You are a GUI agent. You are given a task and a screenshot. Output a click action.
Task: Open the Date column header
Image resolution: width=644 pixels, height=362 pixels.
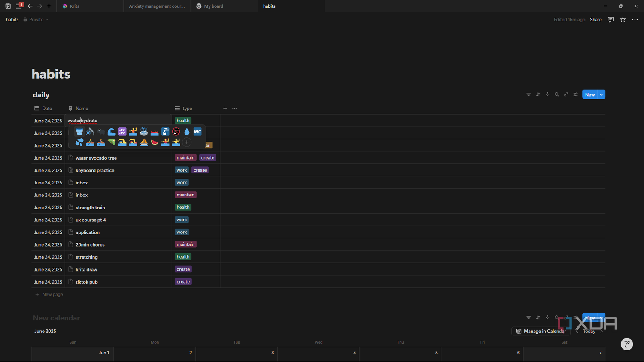coord(49,109)
